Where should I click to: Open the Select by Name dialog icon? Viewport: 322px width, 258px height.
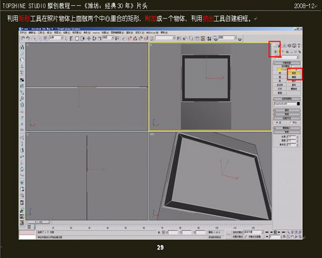click(72, 38)
